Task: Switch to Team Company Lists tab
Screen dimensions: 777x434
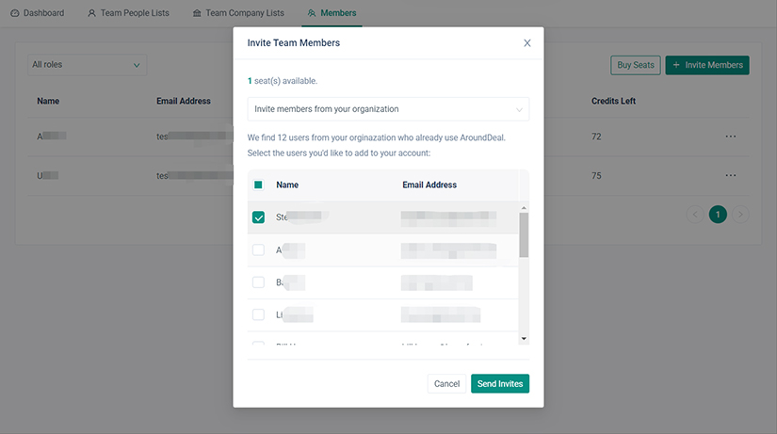Action: [244, 13]
